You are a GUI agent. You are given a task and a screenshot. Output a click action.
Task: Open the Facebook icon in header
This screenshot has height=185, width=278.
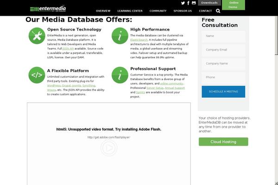point(188,3)
